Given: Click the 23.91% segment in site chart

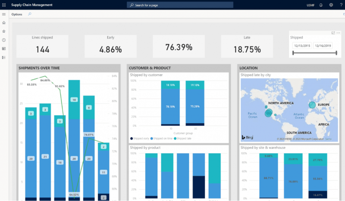Looking at the screenshot, I should point(293,159).
